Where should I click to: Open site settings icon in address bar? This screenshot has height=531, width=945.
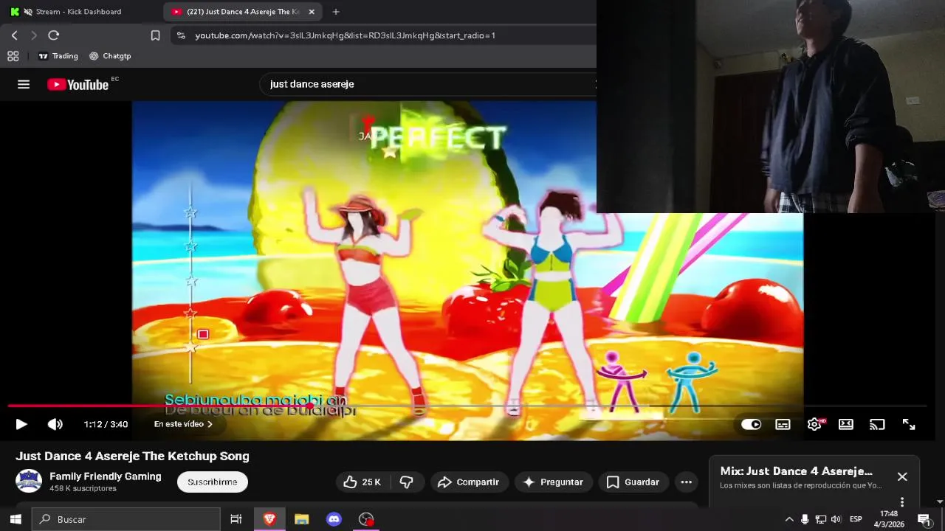point(181,35)
